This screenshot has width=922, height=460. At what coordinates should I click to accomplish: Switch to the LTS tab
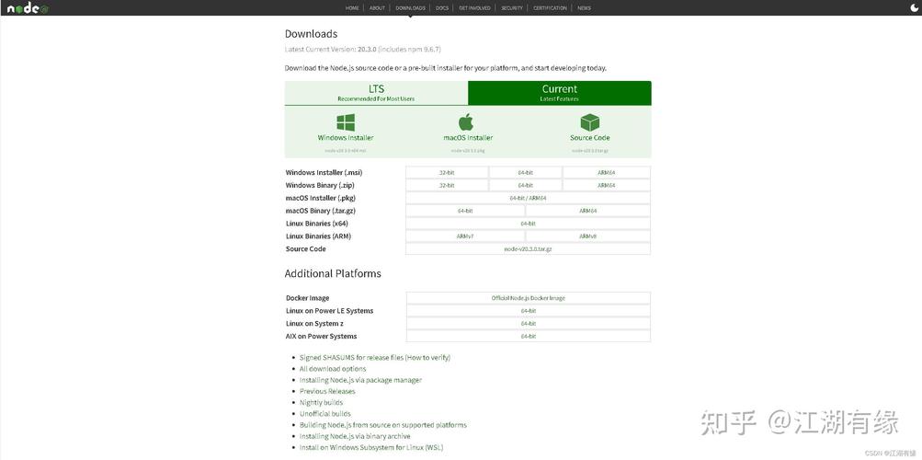[376, 93]
